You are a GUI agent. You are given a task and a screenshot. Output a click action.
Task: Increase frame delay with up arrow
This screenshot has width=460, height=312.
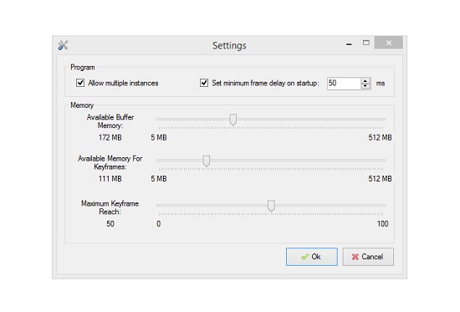point(365,80)
